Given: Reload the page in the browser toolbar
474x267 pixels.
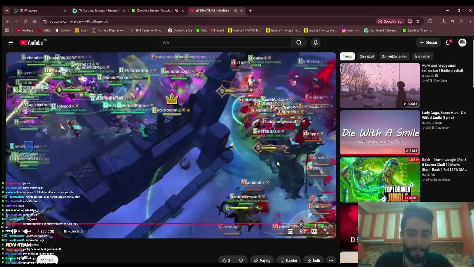Looking at the screenshot, I should click(x=25, y=21).
